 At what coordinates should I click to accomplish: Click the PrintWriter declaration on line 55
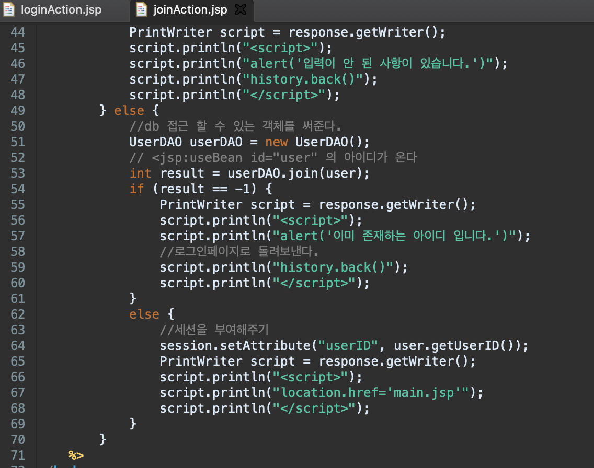coord(317,205)
